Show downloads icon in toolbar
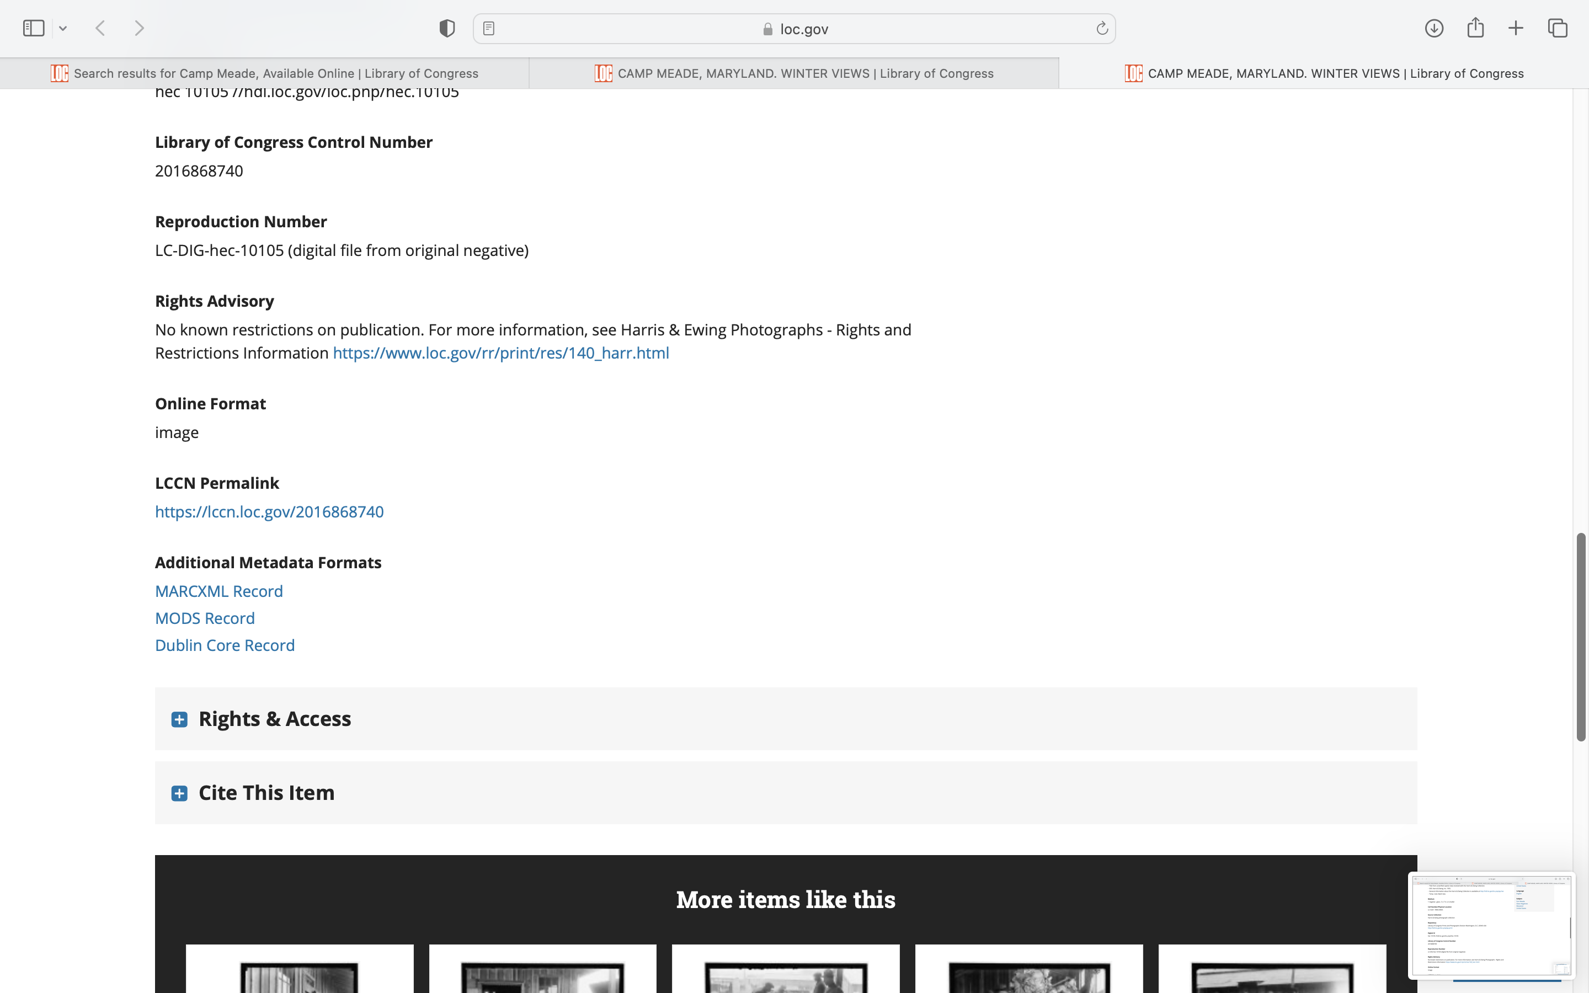This screenshot has width=1589, height=993. click(x=1433, y=28)
